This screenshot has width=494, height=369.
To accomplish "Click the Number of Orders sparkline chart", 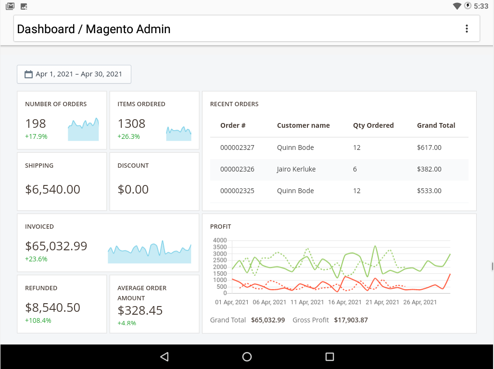I will [83, 129].
